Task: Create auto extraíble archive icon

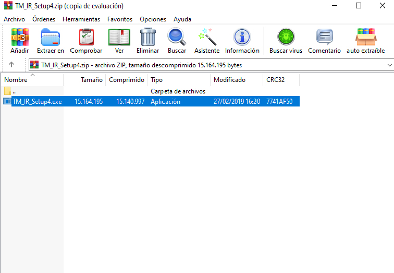Action: [x=366, y=37]
